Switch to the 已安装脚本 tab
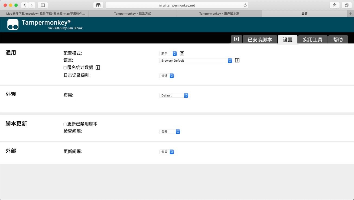Image resolution: width=354 pixels, height=200 pixels. point(260,39)
